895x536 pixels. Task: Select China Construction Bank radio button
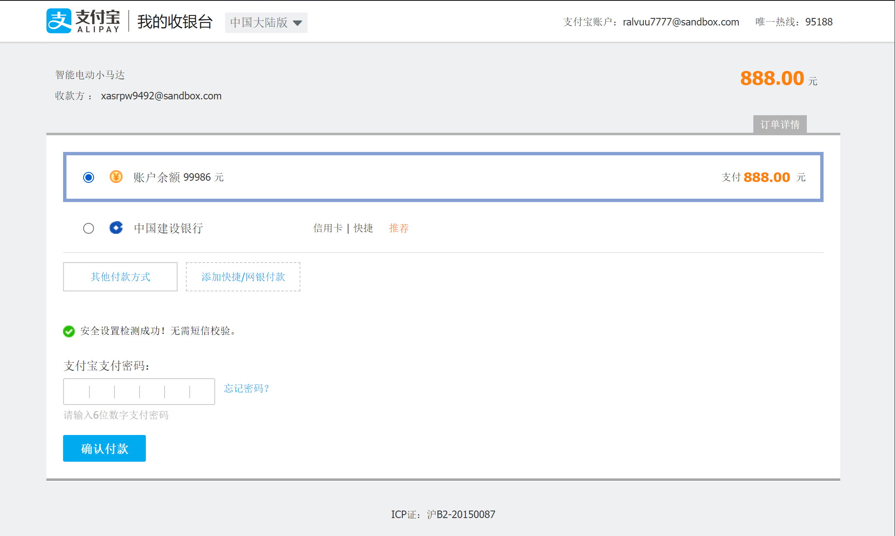coord(89,228)
